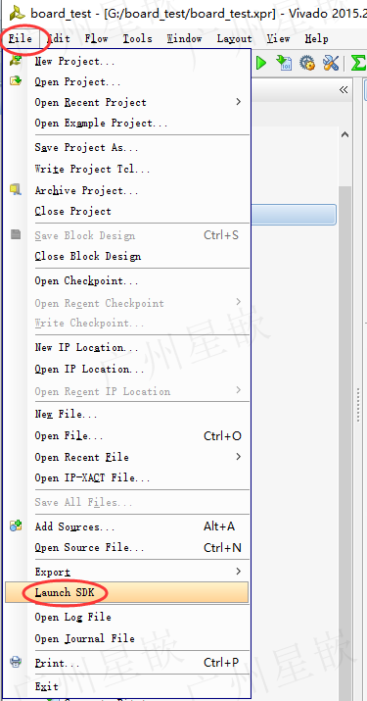The image size is (367, 701).
Task: Open the gear settings toolbar icon
Action: (x=307, y=63)
